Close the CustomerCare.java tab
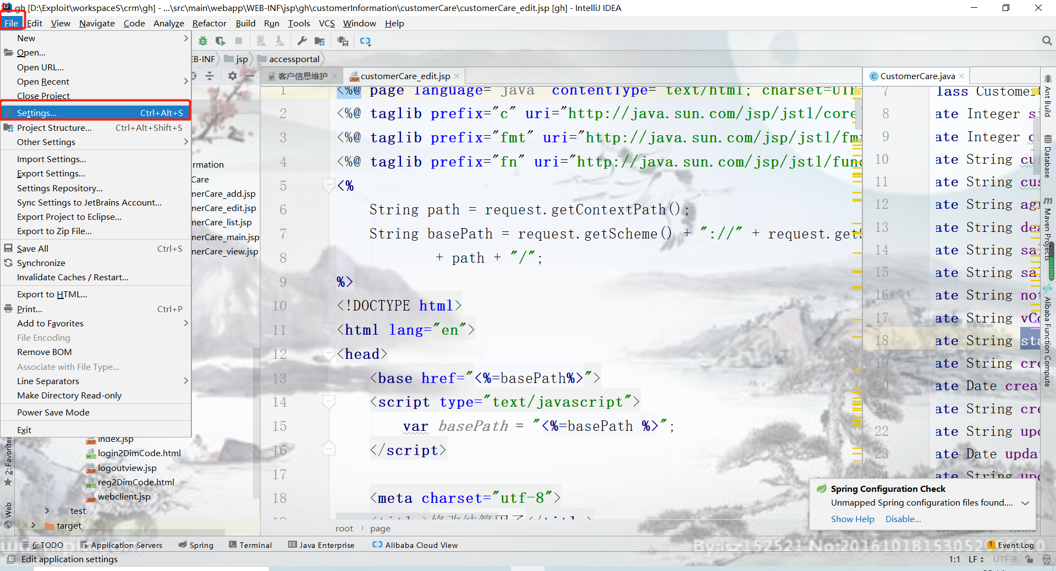The height and width of the screenshot is (571, 1056). pyautogui.click(x=961, y=76)
